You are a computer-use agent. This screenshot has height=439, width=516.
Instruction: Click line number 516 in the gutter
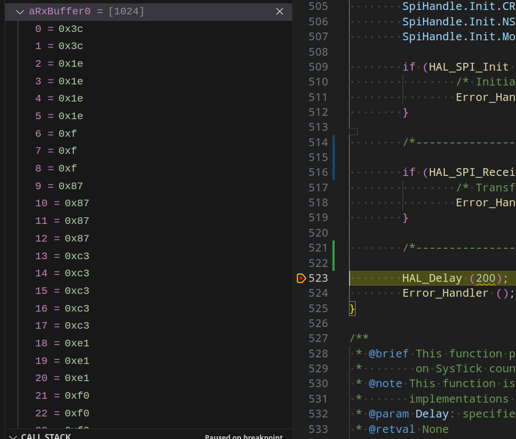click(x=319, y=172)
